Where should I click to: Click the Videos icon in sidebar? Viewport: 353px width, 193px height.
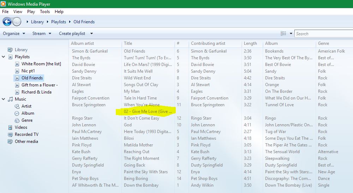click(x=10, y=127)
